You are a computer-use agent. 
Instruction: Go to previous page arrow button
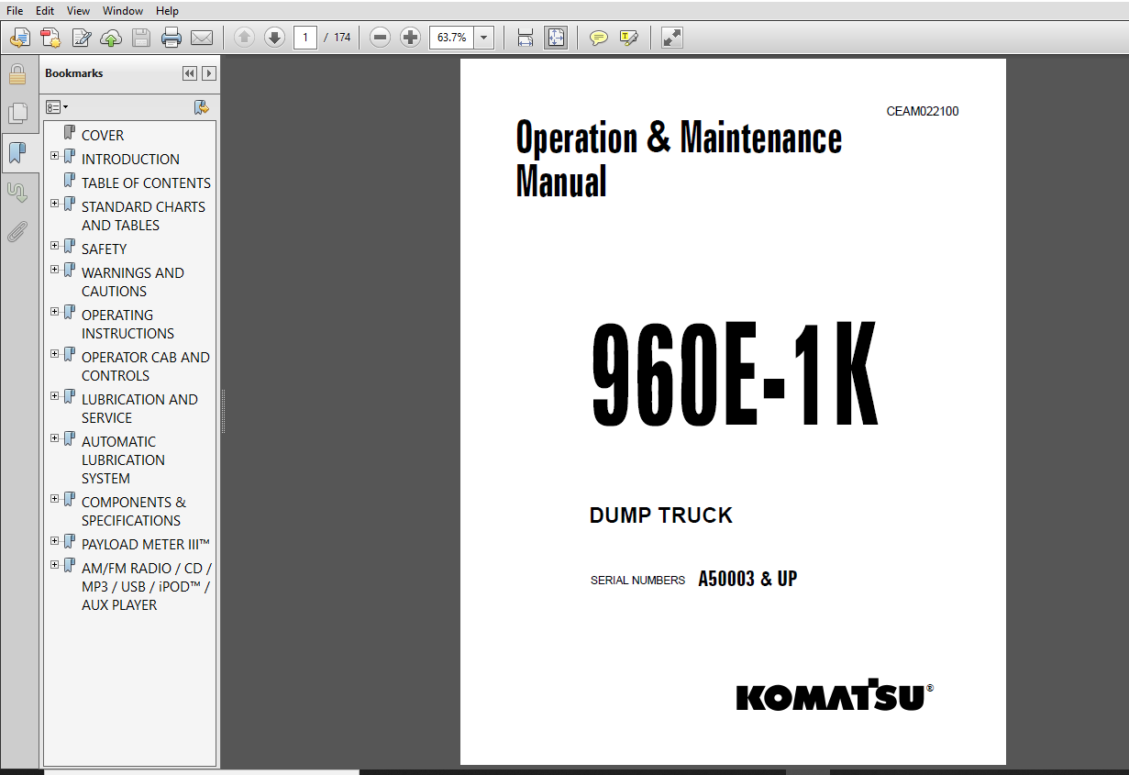[244, 38]
